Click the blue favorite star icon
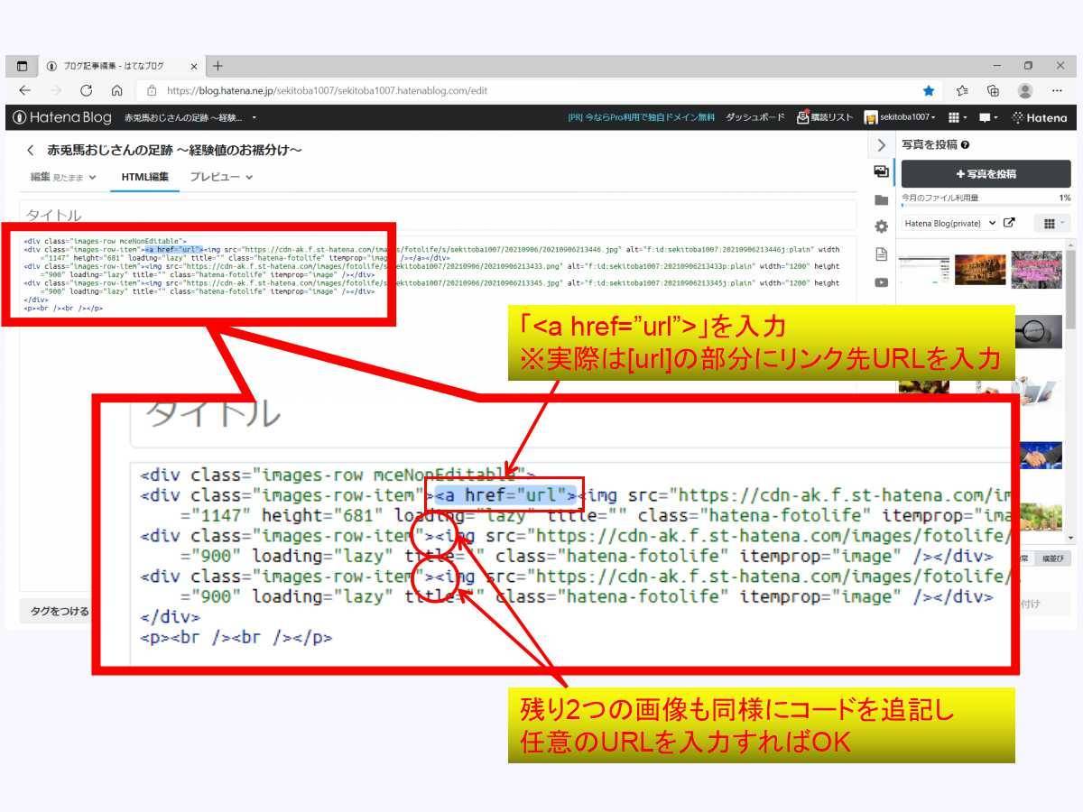Image resolution: width=1083 pixels, height=812 pixels. point(929,90)
